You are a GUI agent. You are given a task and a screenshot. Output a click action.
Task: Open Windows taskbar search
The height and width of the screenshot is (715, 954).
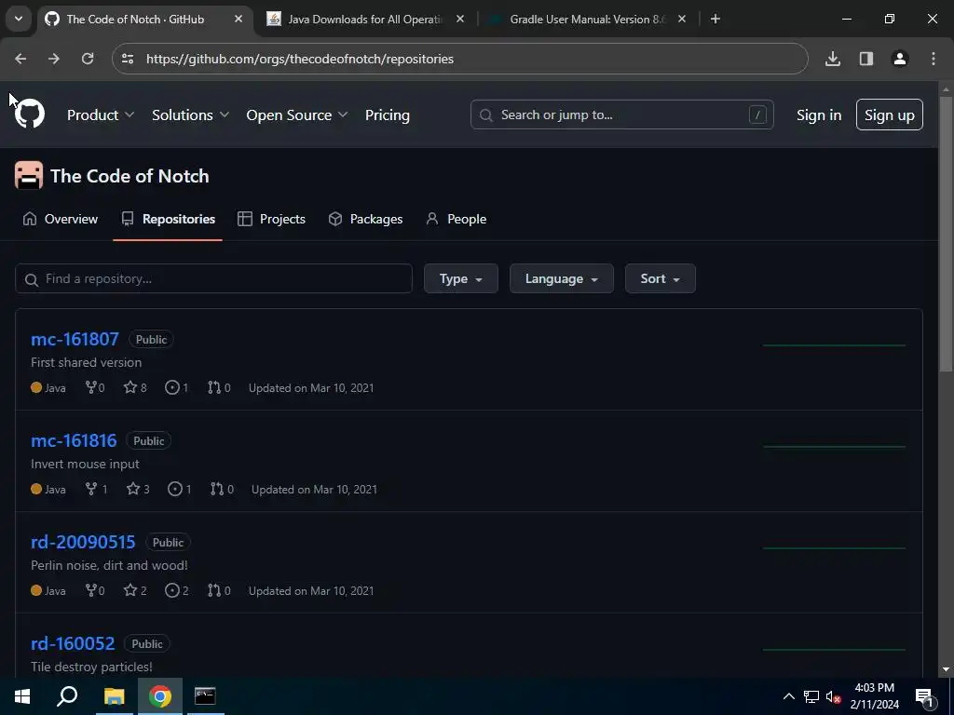click(67, 696)
